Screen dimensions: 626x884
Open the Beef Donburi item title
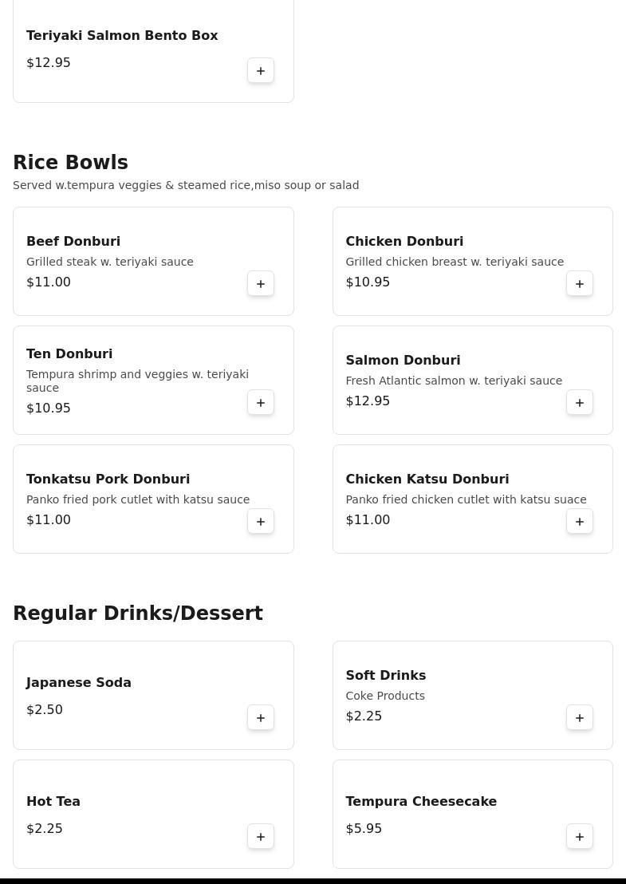click(73, 242)
